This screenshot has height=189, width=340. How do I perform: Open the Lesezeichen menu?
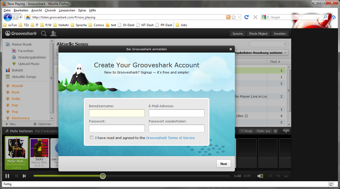[x=67, y=10]
